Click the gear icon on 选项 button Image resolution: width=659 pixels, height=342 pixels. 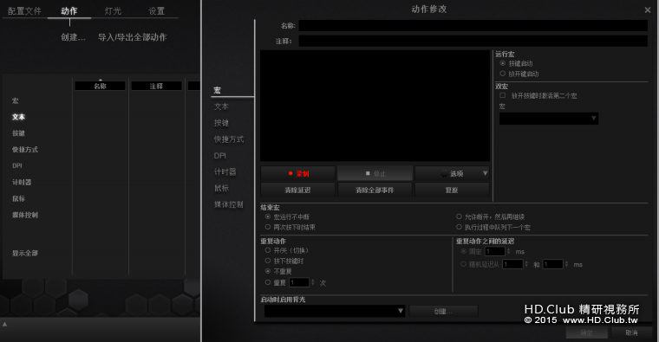click(x=444, y=174)
